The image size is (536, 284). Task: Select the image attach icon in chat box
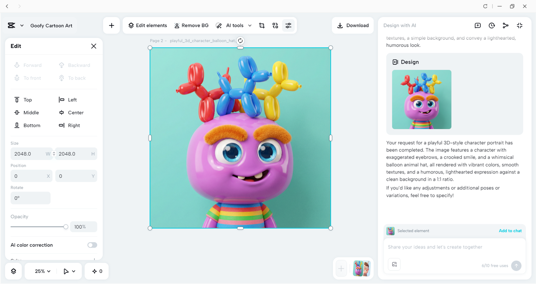click(x=394, y=264)
